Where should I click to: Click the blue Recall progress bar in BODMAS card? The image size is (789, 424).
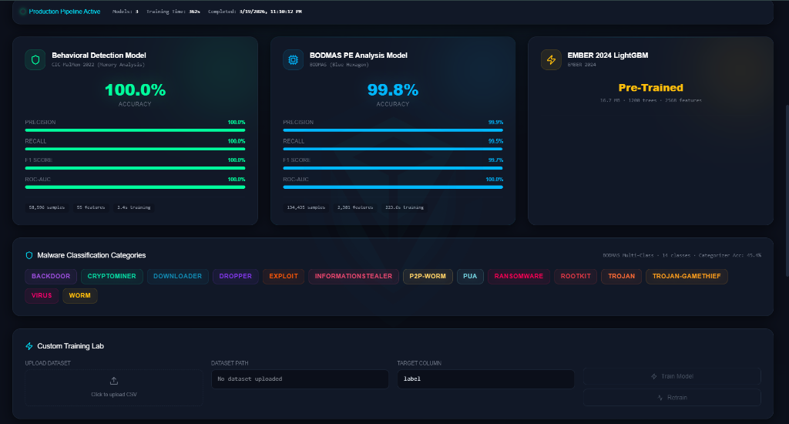(393, 149)
